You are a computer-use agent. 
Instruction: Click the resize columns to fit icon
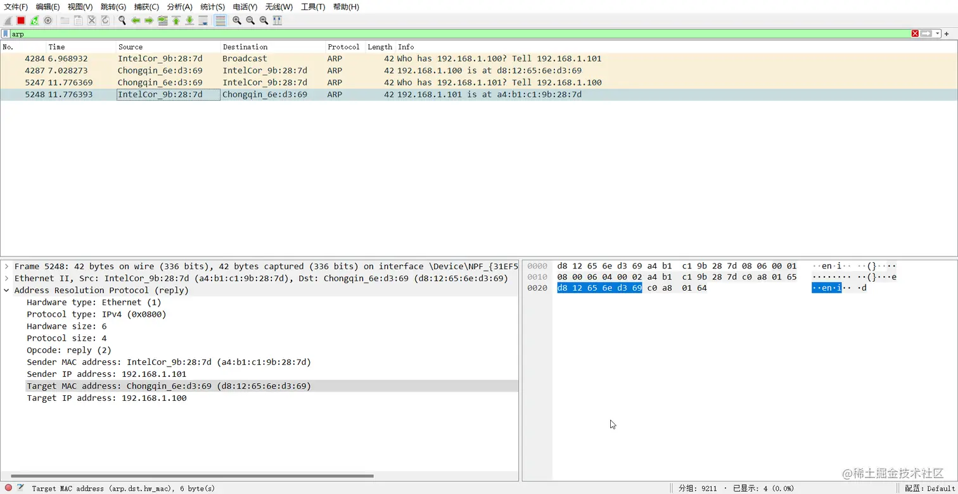(x=278, y=20)
